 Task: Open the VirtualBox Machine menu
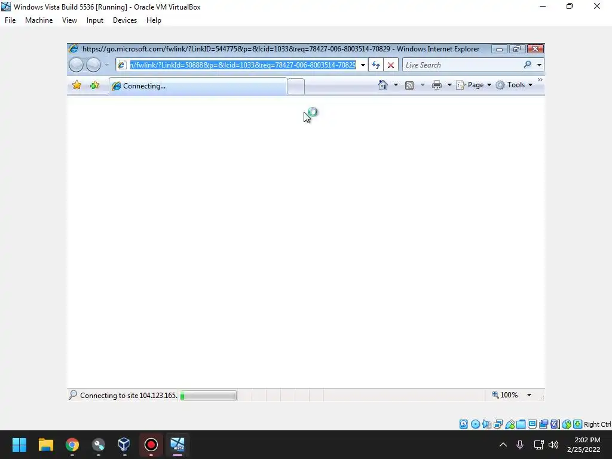[39, 20]
